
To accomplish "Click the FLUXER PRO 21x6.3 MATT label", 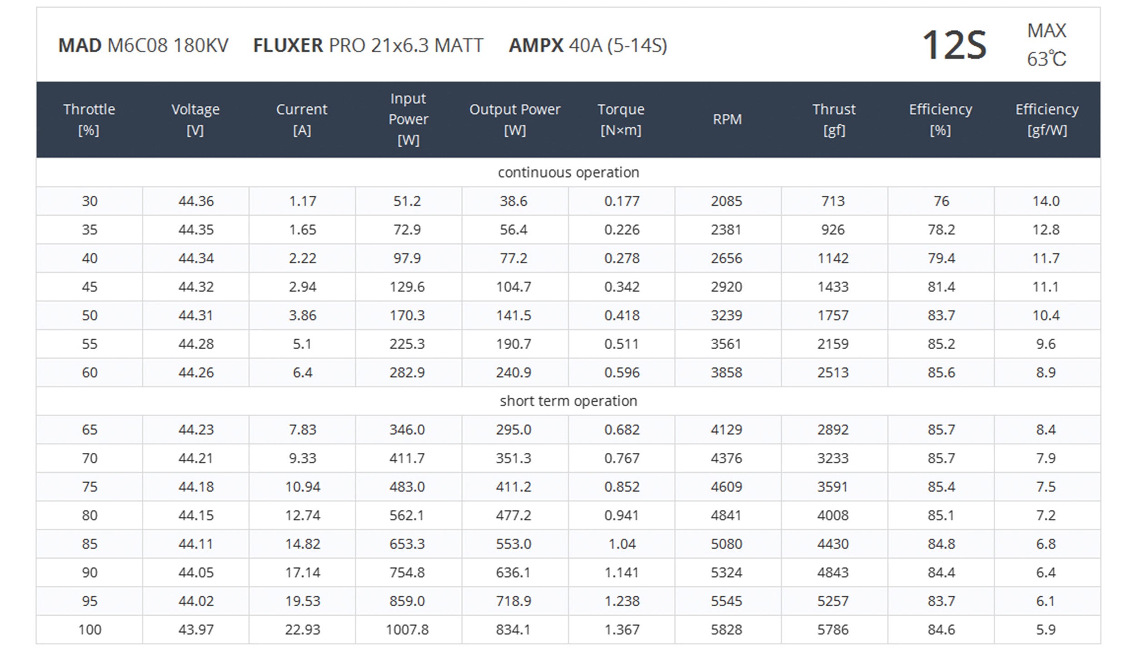I will point(368,45).
